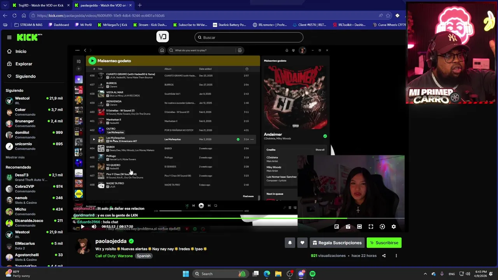Open Call of Duty: Warzone category link
Screen dimensions: 498x280
[114, 256]
